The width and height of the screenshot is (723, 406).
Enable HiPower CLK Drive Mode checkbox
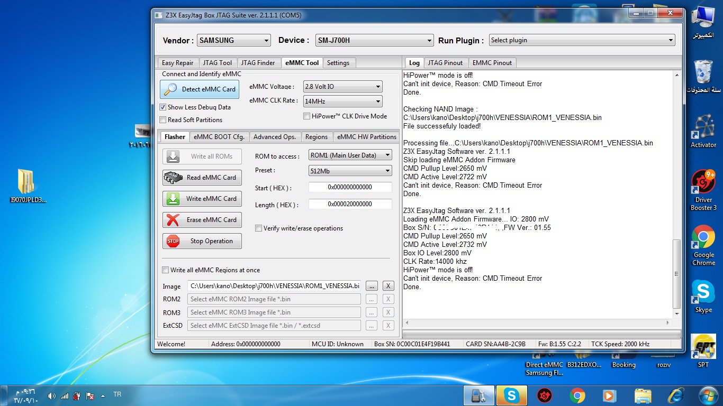pyautogui.click(x=306, y=116)
